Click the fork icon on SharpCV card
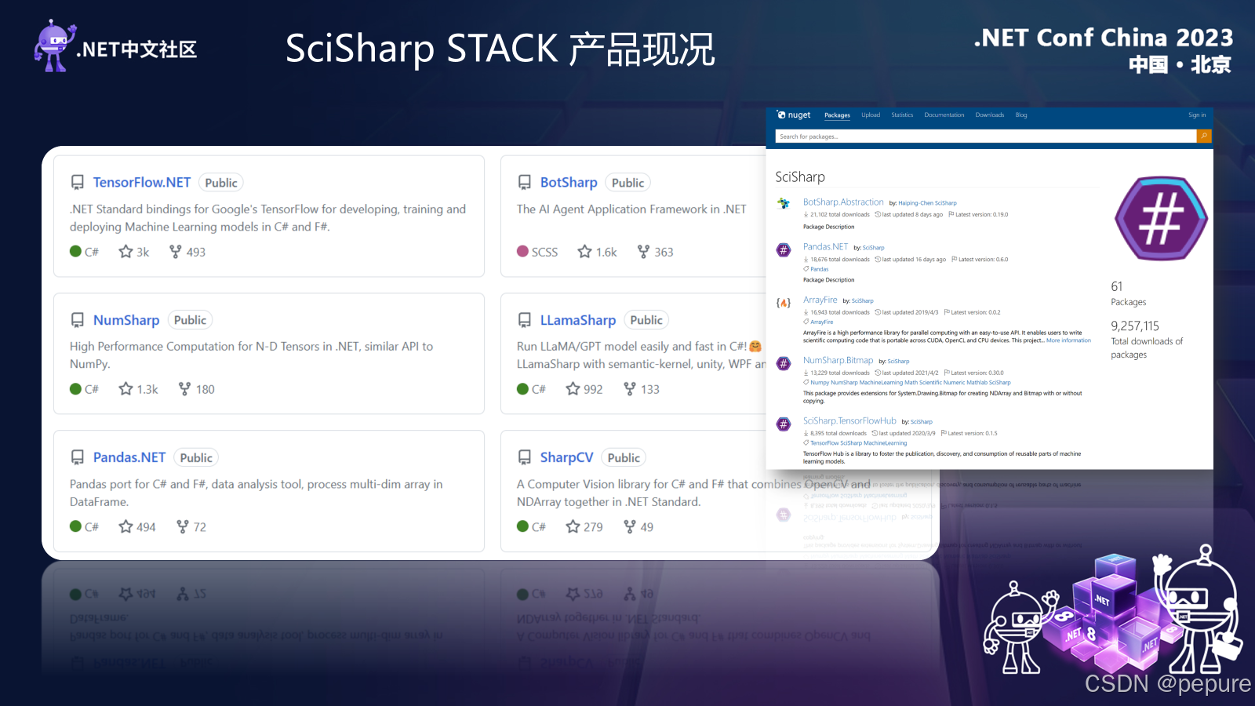 point(630,526)
